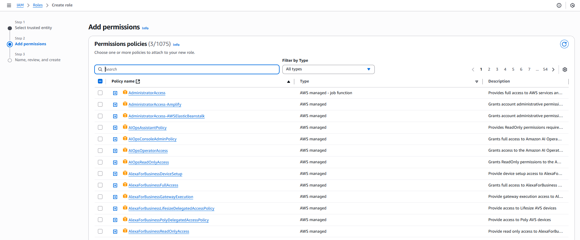Expand AlexaForBusinessFullAccess policy details
The image size is (580, 240).
pyautogui.click(x=115, y=186)
